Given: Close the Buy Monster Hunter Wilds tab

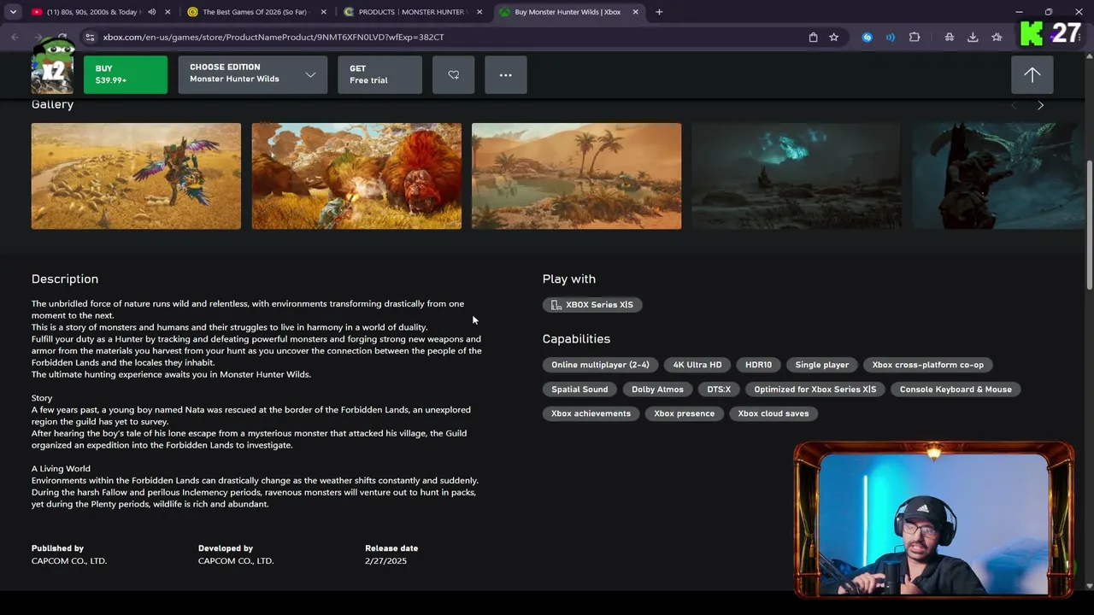Looking at the screenshot, I should [x=635, y=12].
